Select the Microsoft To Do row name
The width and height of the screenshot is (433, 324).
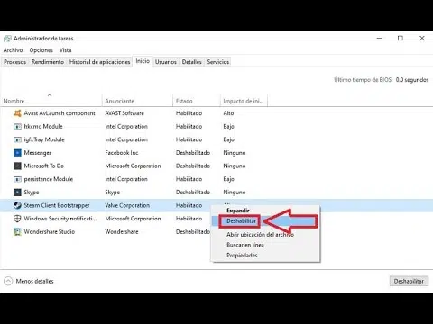point(44,166)
